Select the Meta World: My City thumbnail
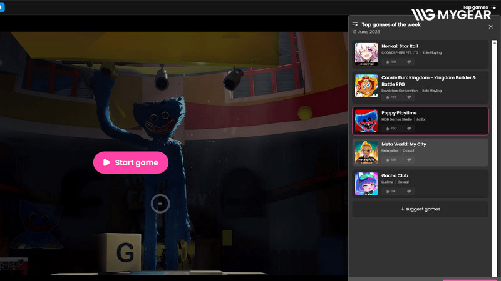The height and width of the screenshot is (281, 501). [x=366, y=152]
